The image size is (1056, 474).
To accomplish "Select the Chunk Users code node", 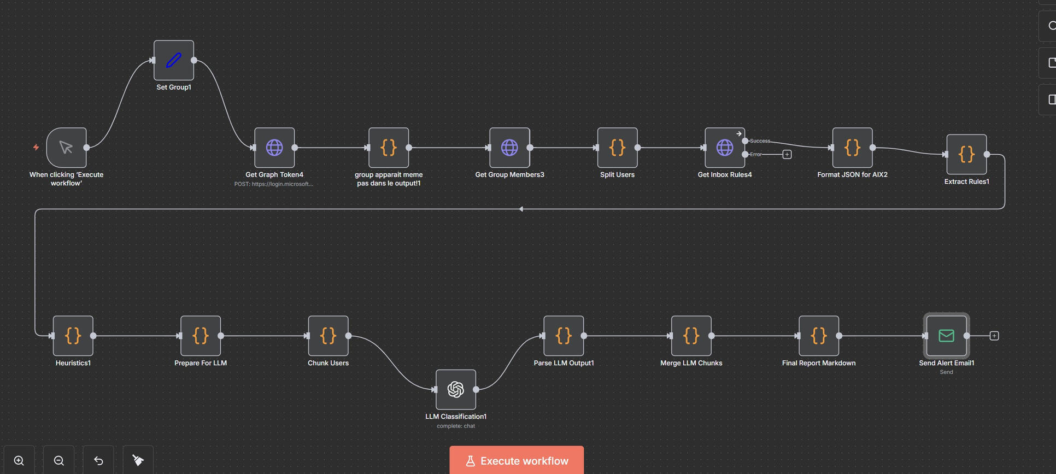I will pyautogui.click(x=328, y=336).
